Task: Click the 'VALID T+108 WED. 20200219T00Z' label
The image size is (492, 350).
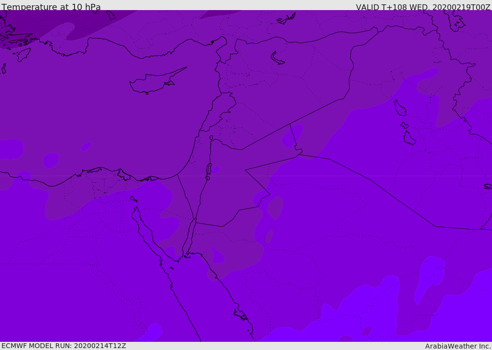Action: click(x=423, y=7)
